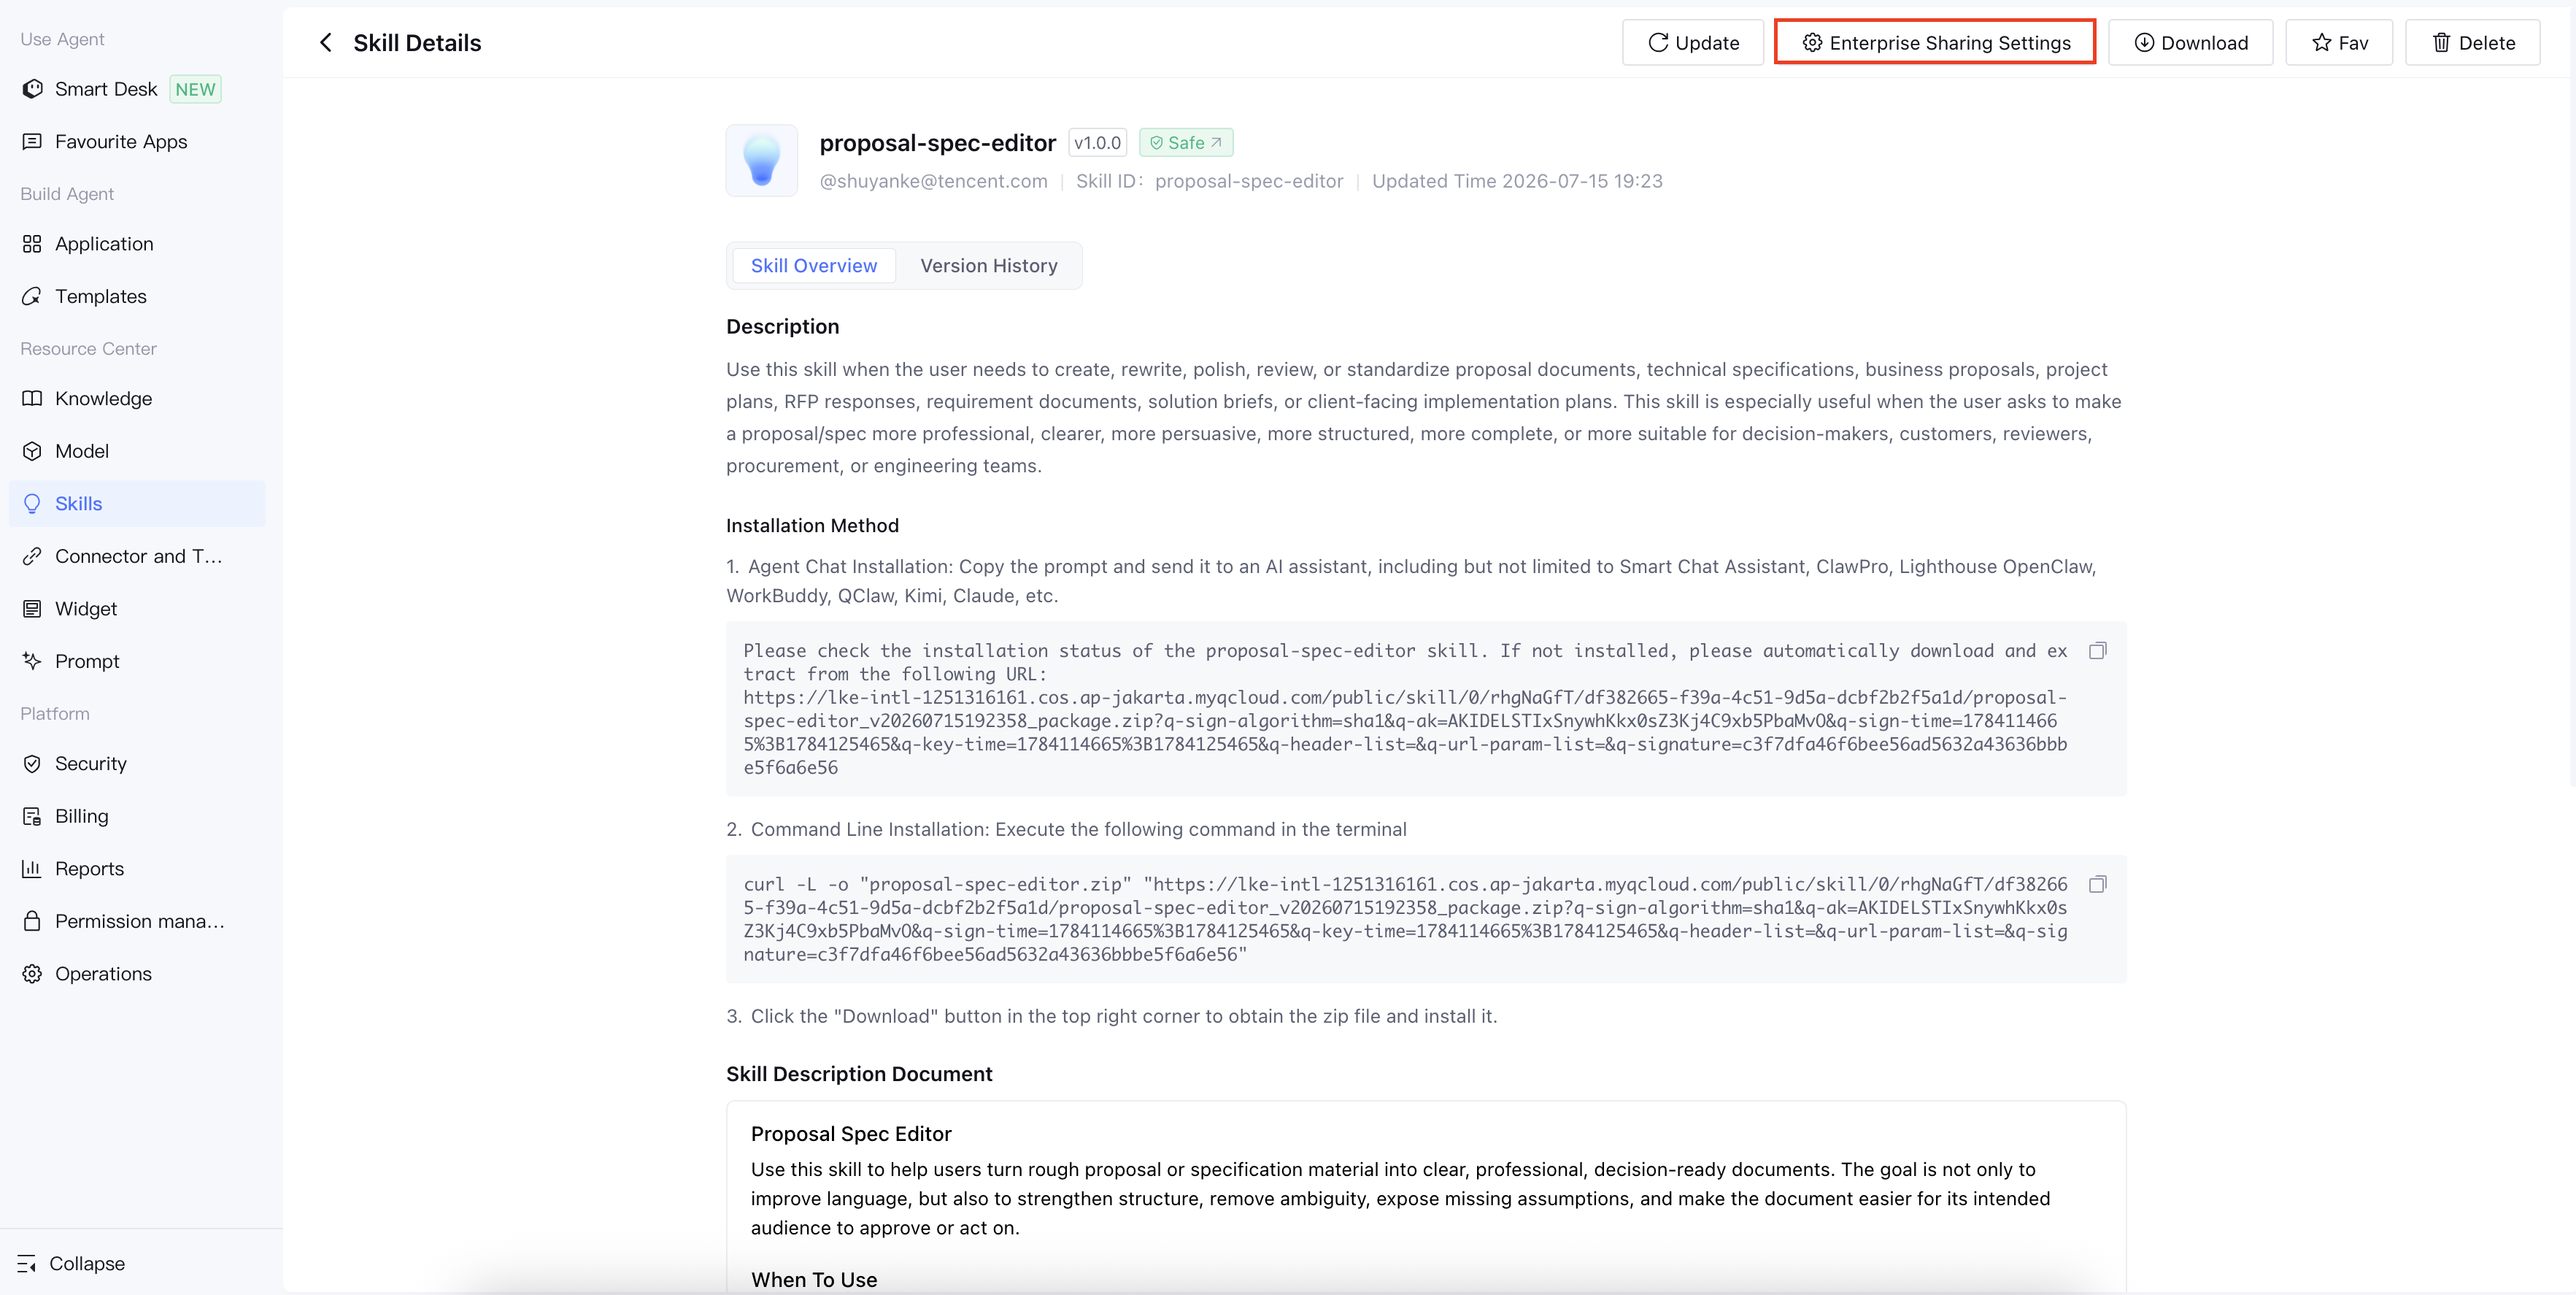This screenshot has width=2576, height=1295.
Task: Click the back arrow beside Skill Details
Action: (x=325, y=42)
